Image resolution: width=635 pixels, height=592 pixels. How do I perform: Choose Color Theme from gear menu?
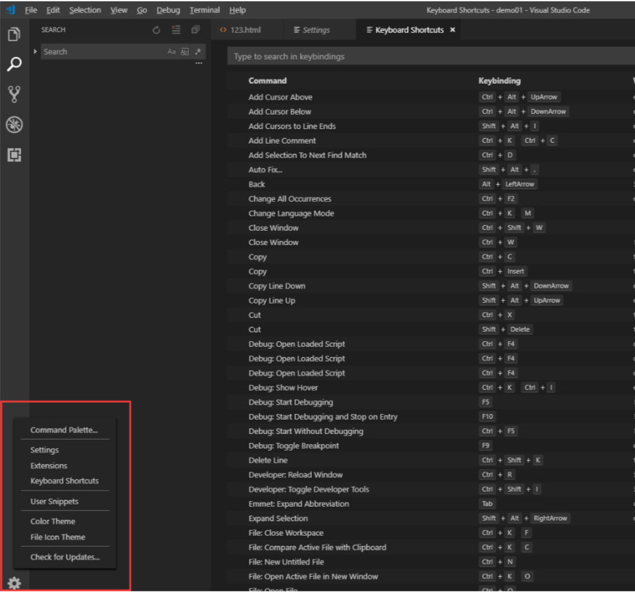(x=53, y=521)
